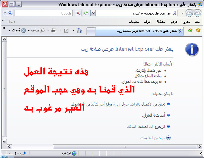Open the zoom level dropdown arrow
This screenshot has height=158, width=204.
9,154
